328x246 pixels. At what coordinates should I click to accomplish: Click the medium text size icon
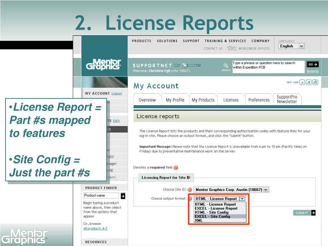tap(308, 82)
